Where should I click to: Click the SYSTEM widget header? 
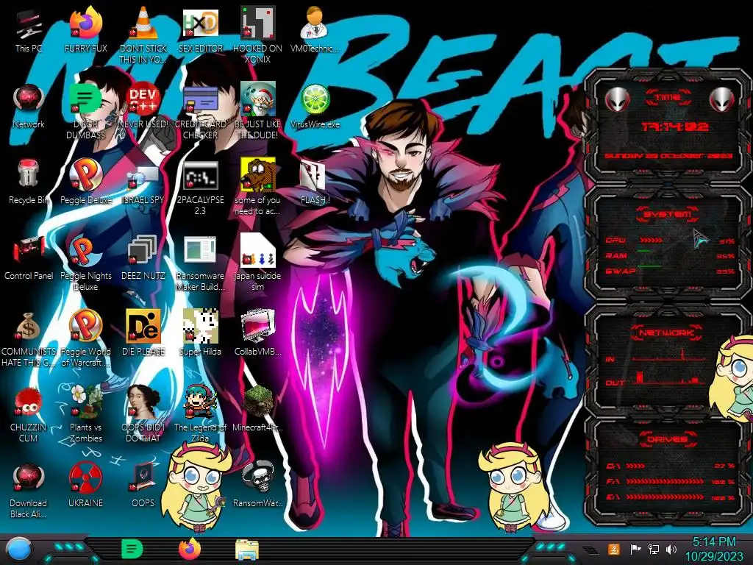coord(668,214)
